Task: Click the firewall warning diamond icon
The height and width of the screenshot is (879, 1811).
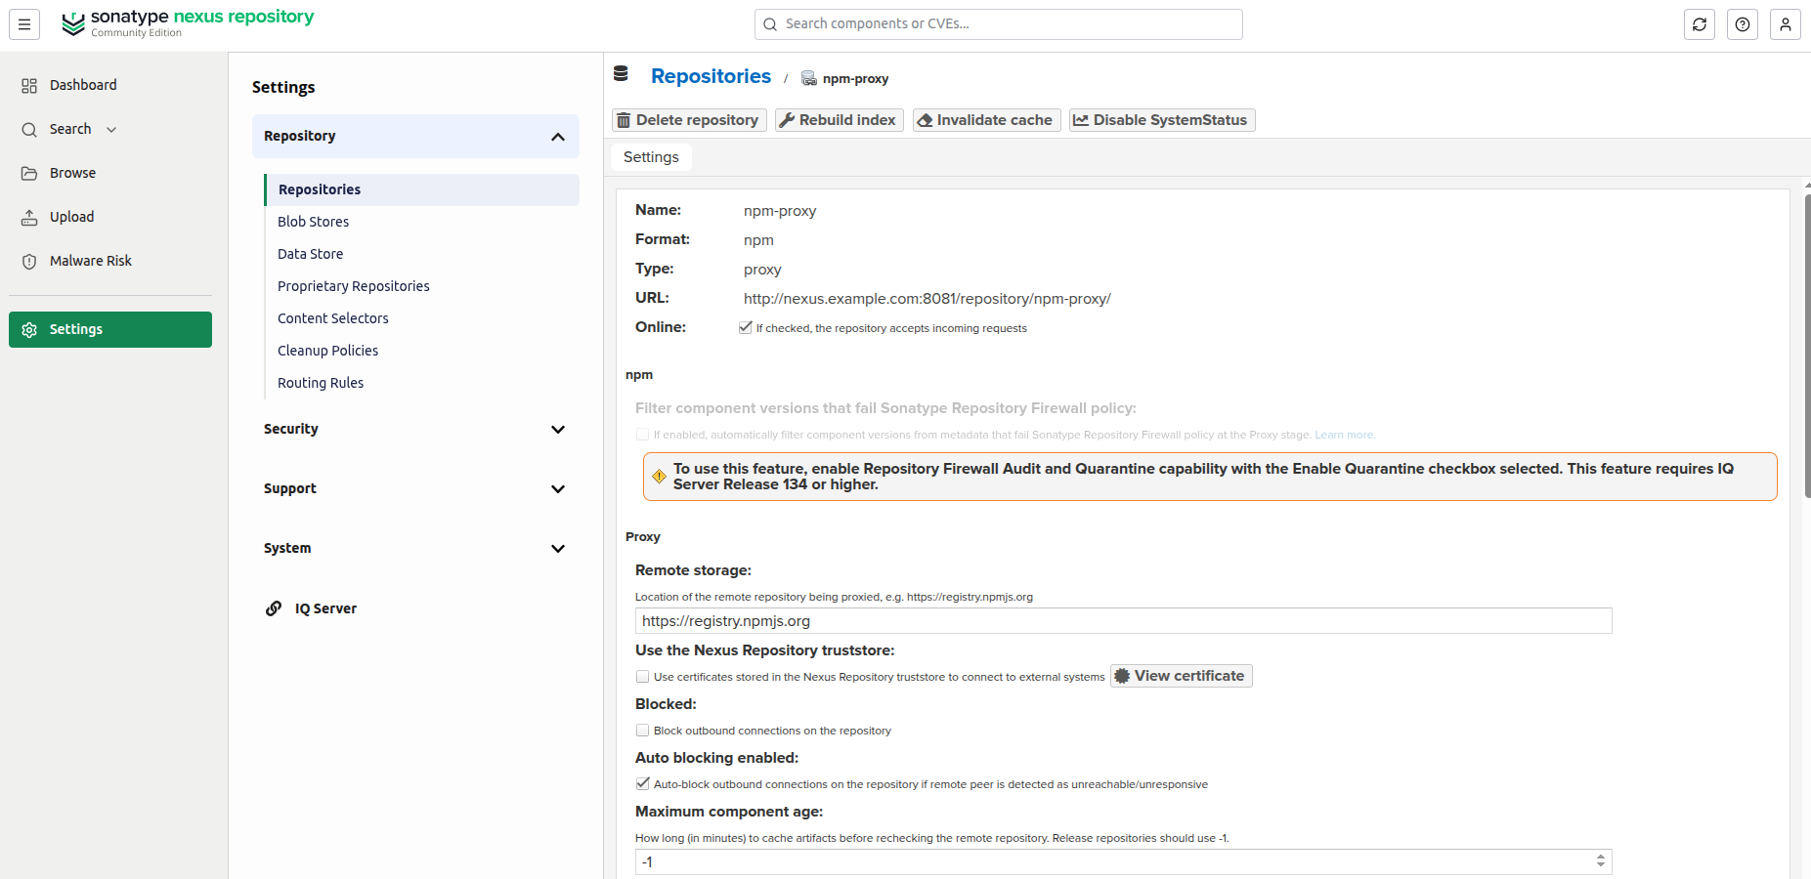Action: pos(659,477)
